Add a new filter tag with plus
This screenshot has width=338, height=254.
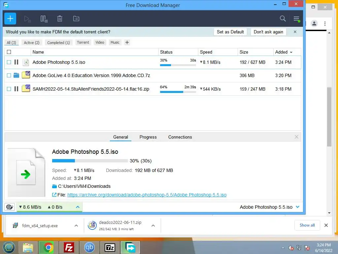pos(127,42)
